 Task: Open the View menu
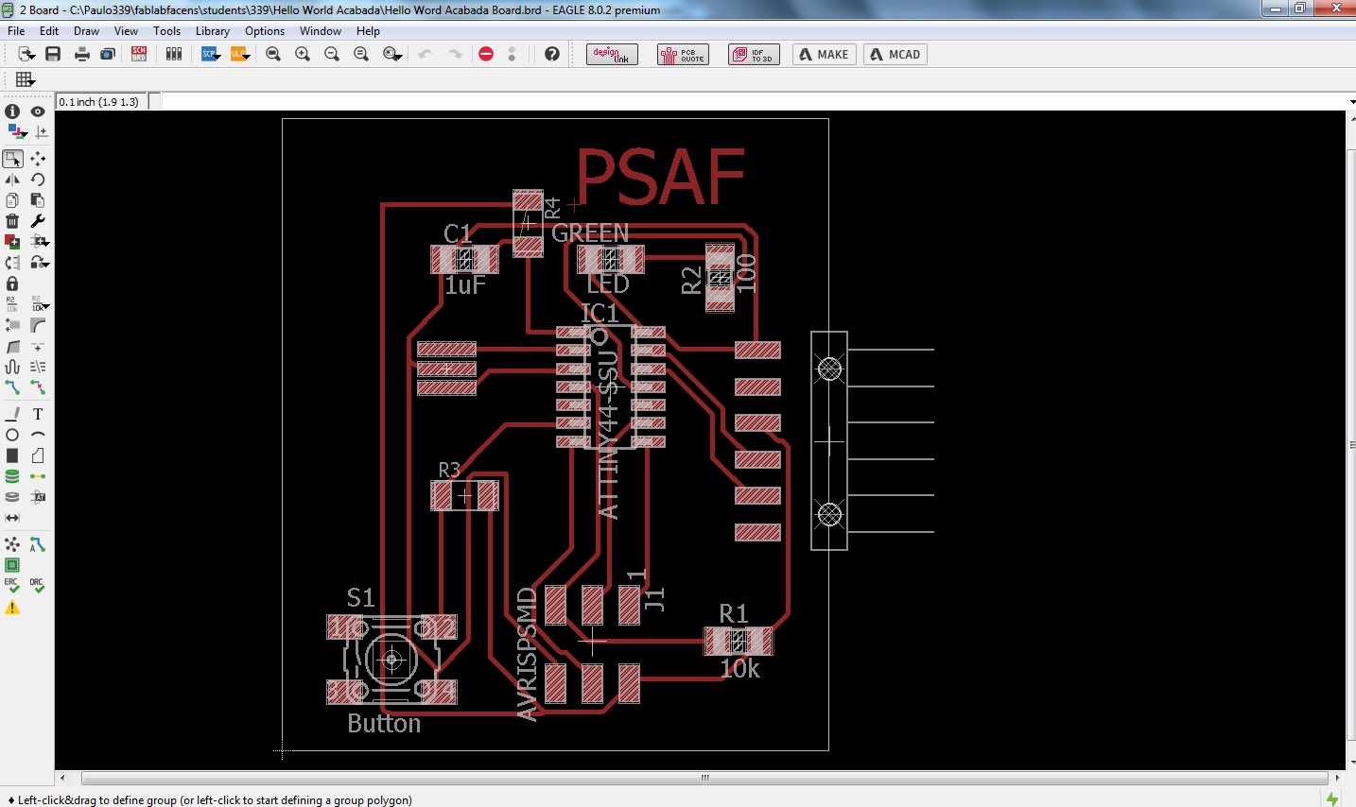click(126, 31)
